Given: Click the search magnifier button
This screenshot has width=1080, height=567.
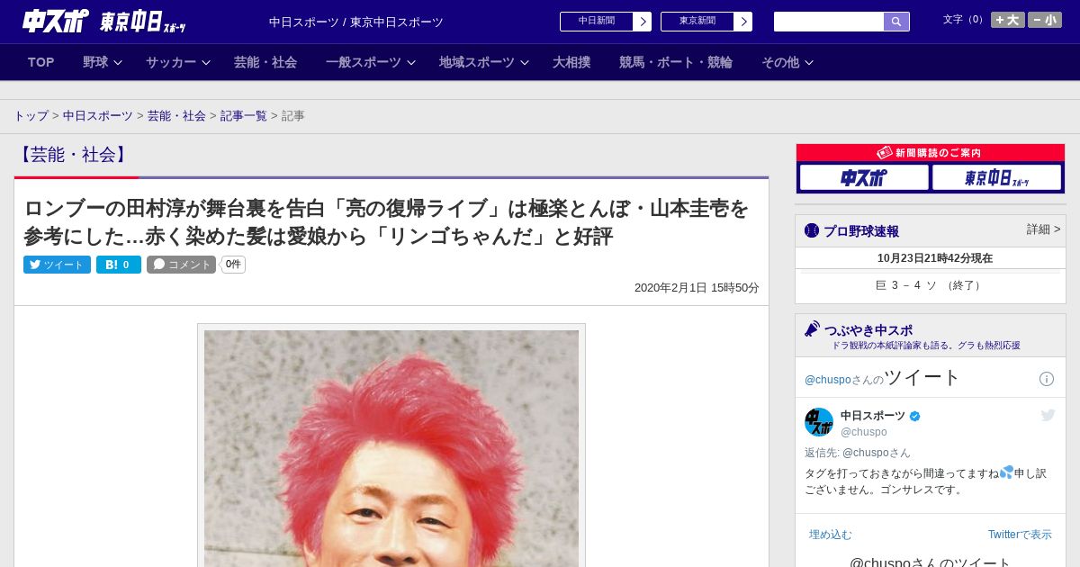Looking at the screenshot, I should point(896,22).
